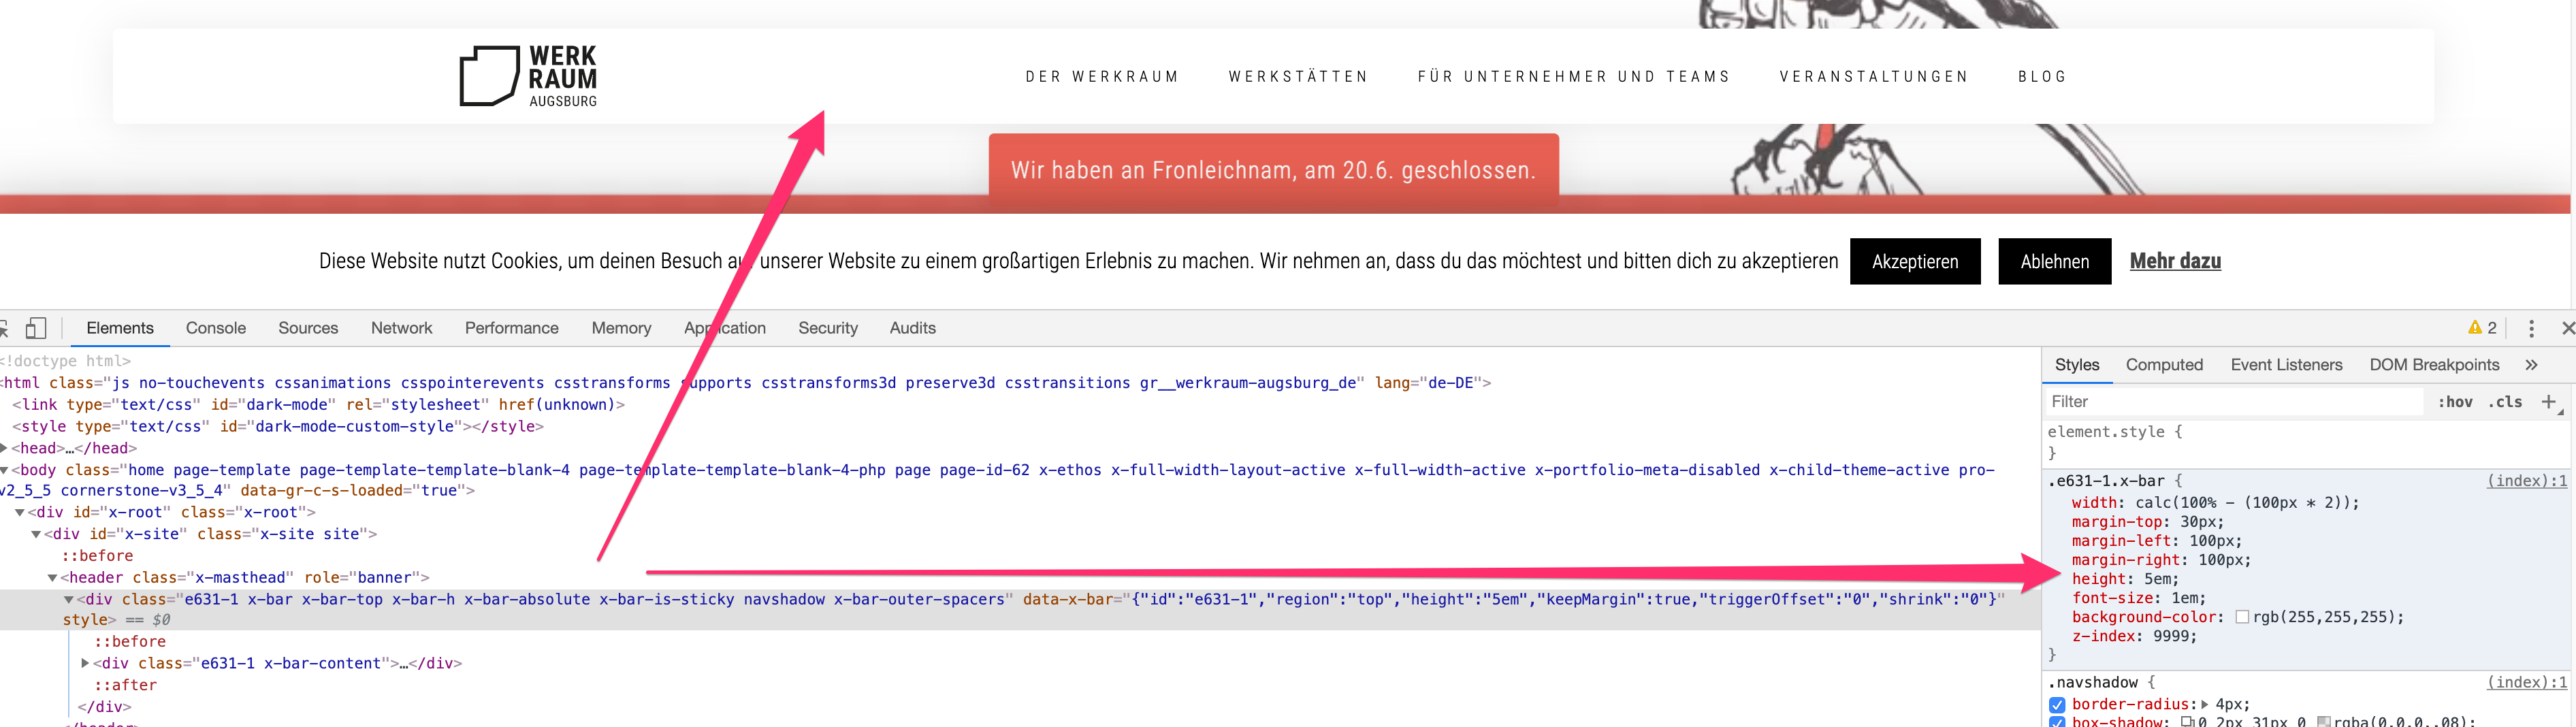Toggle the :hov element state panel
The height and width of the screenshot is (727, 2576).
[2454, 402]
